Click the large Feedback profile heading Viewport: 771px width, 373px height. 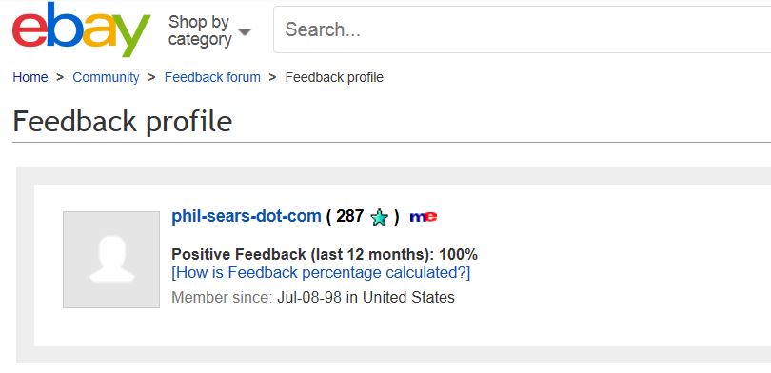[123, 122]
